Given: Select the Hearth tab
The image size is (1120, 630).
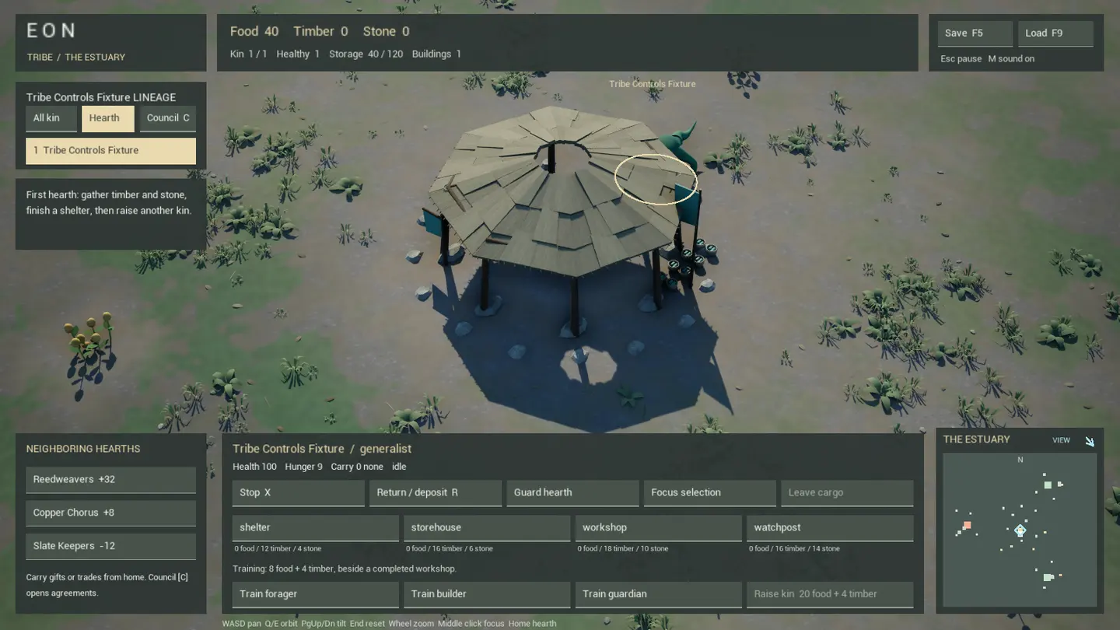Looking at the screenshot, I should (x=108, y=118).
